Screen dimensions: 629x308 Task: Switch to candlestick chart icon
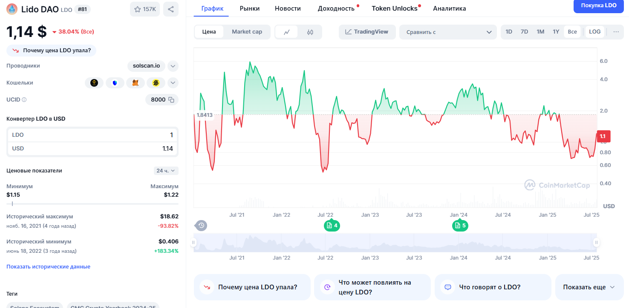[310, 32]
